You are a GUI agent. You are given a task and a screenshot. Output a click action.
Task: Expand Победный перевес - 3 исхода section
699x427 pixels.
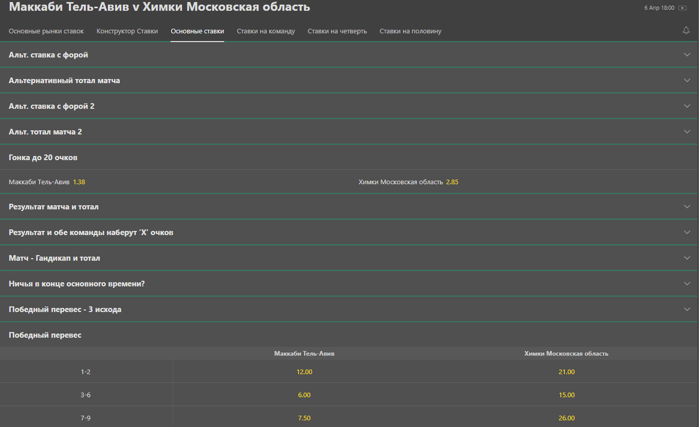coord(349,309)
